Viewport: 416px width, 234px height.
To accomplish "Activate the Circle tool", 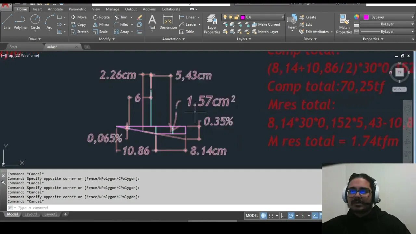I will pos(35,22).
